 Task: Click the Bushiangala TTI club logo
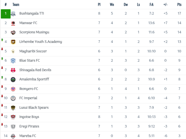pyautogui.click(x=13, y=14)
